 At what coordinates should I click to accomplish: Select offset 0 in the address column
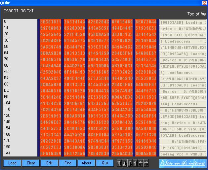pyautogui.click(x=5, y=21)
